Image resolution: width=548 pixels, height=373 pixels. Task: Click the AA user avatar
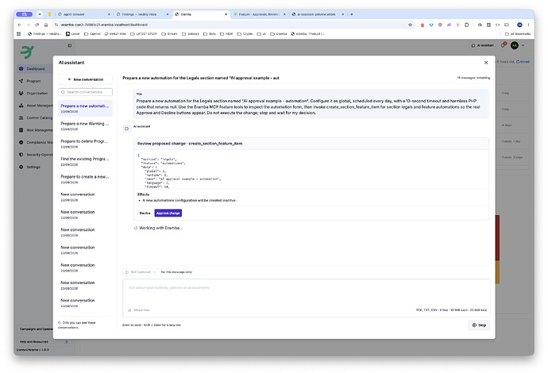[x=515, y=45]
